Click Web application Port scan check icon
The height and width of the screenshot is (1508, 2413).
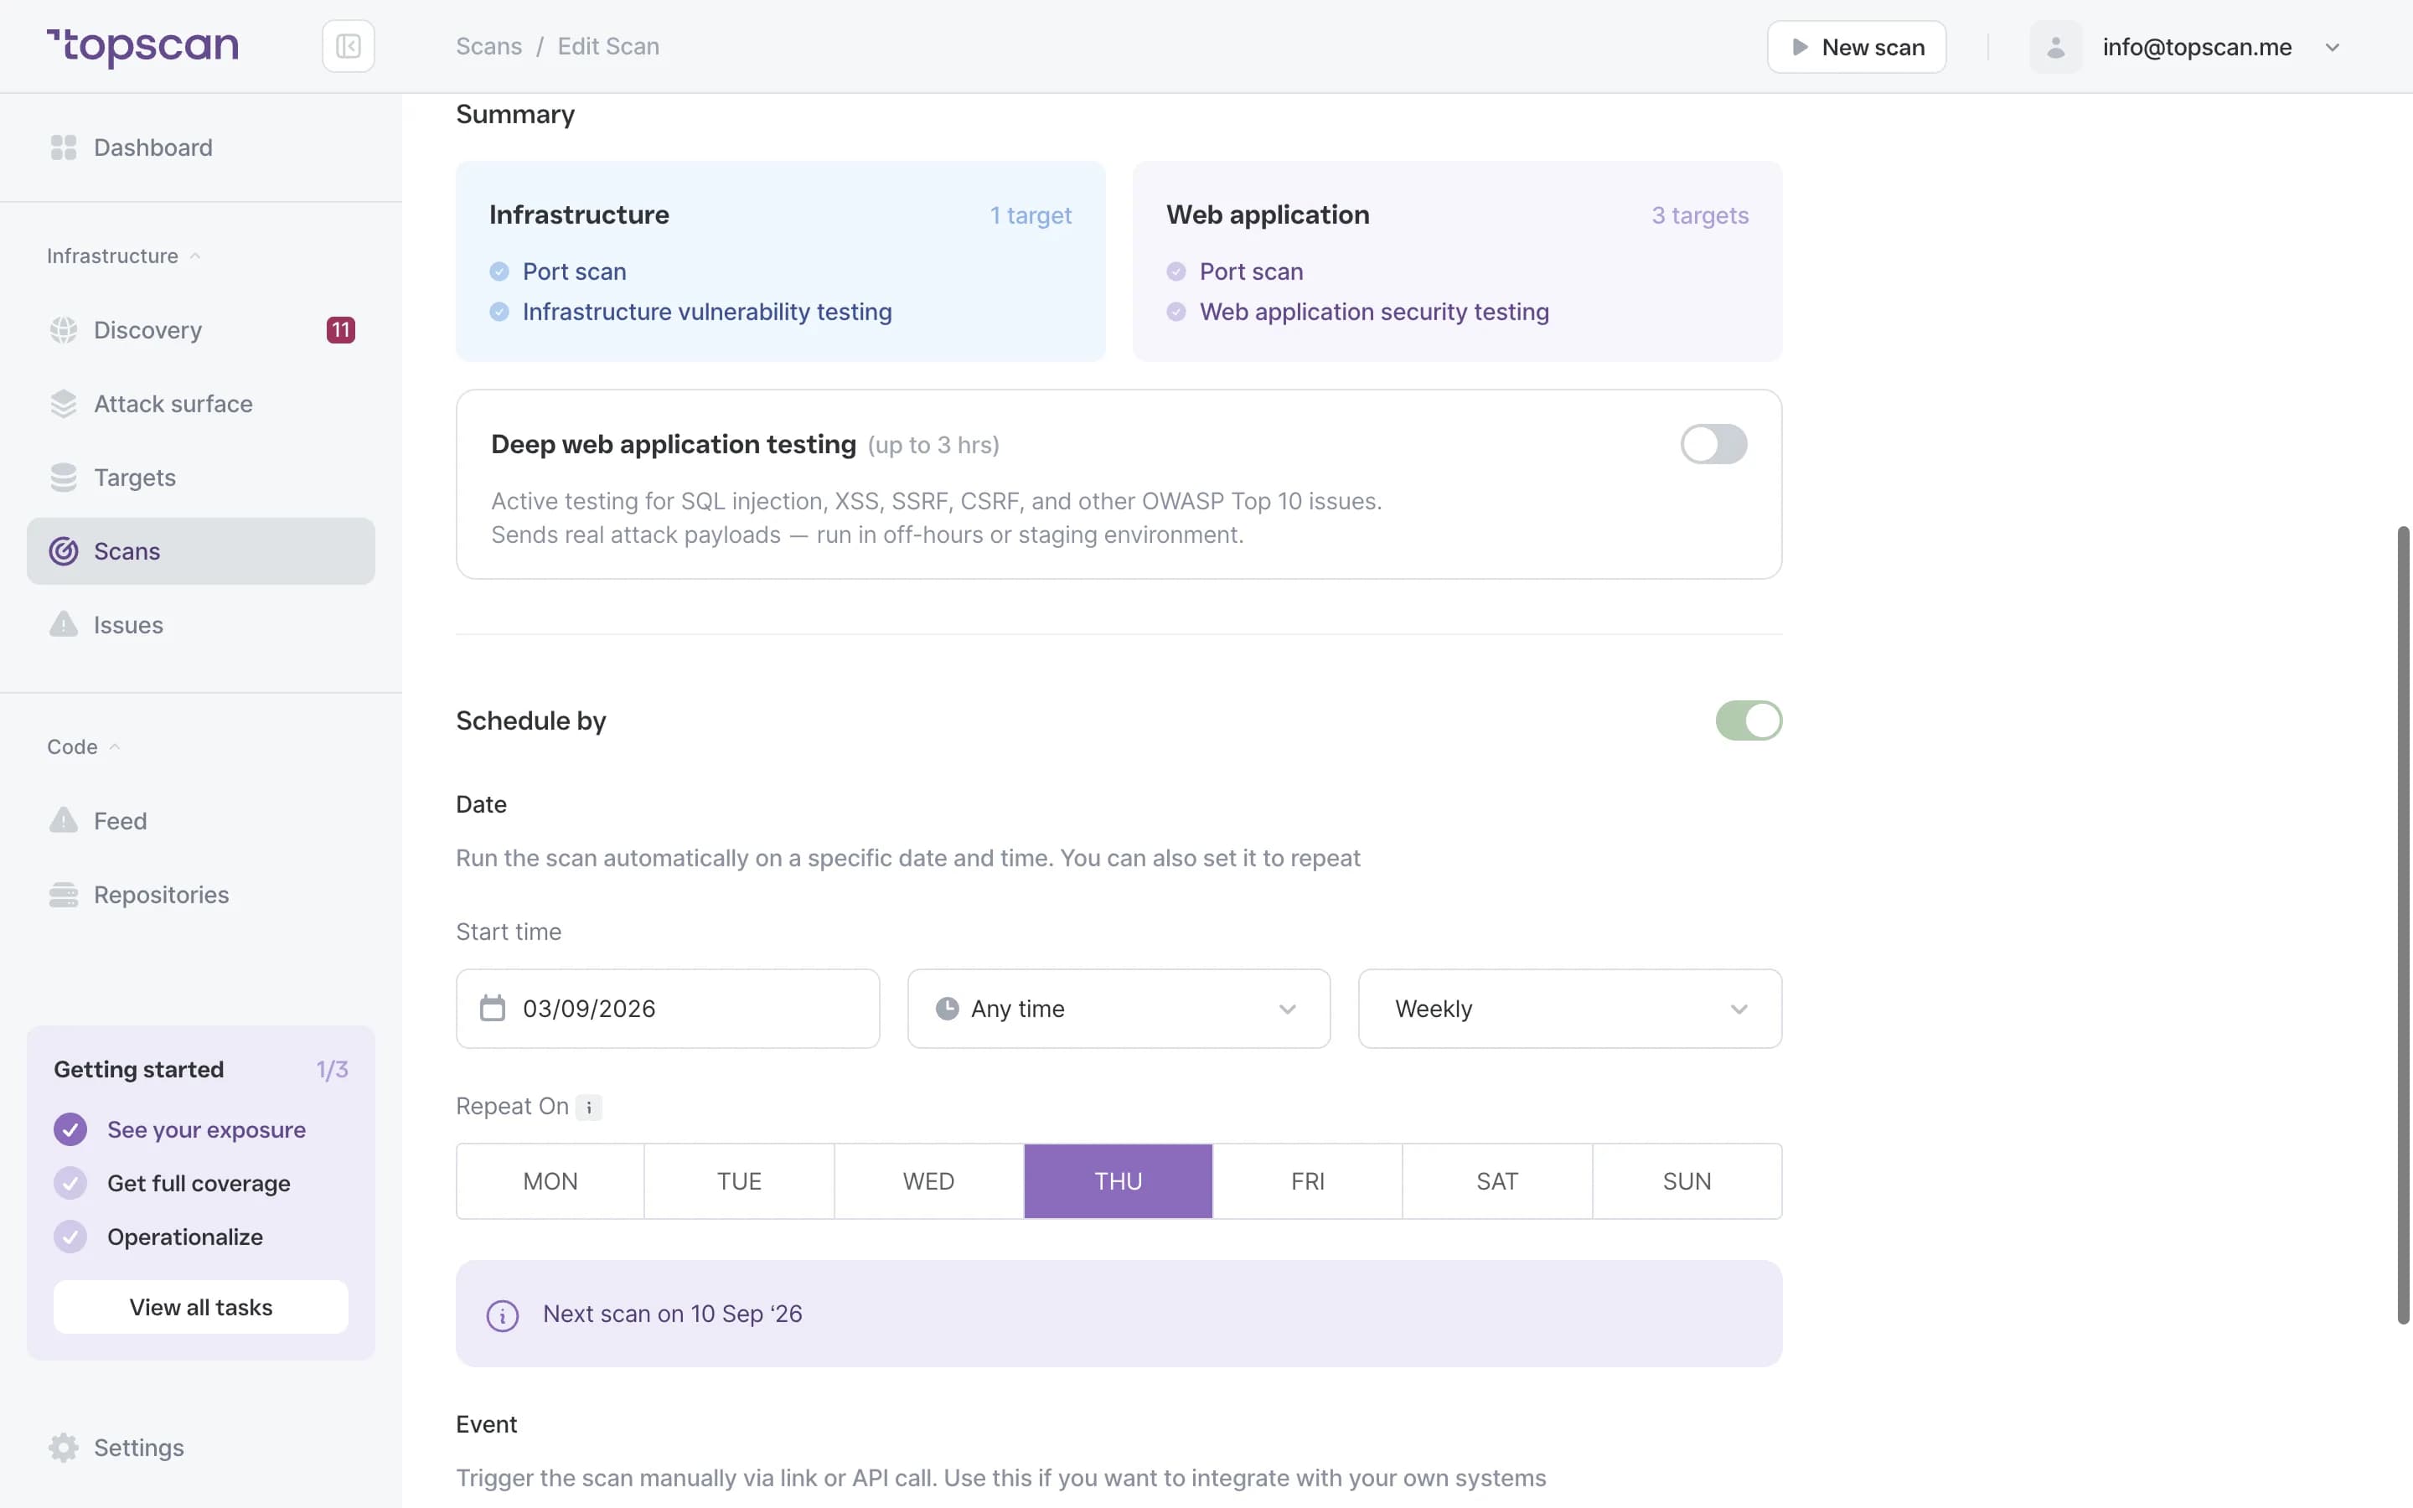(1175, 271)
